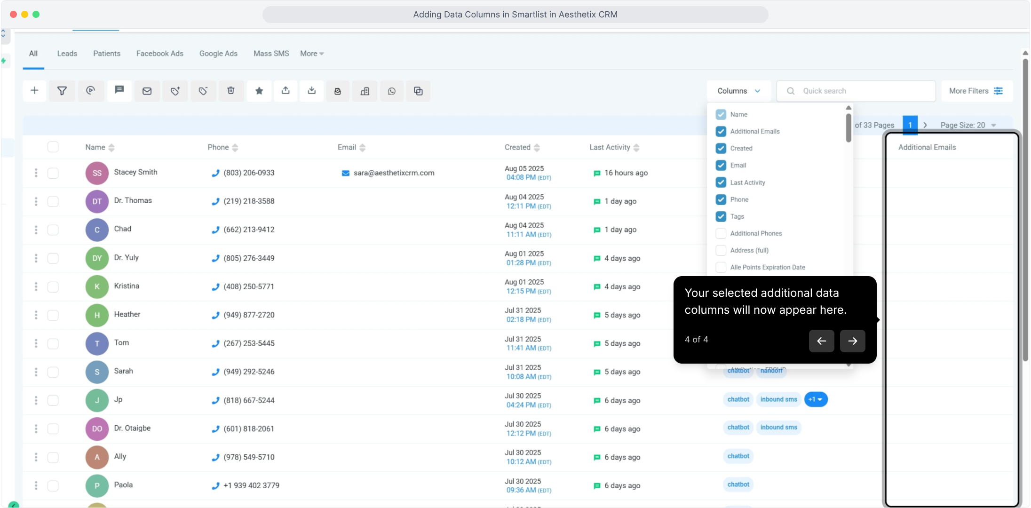Click the star review icon
1031x508 pixels.
(259, 91)
